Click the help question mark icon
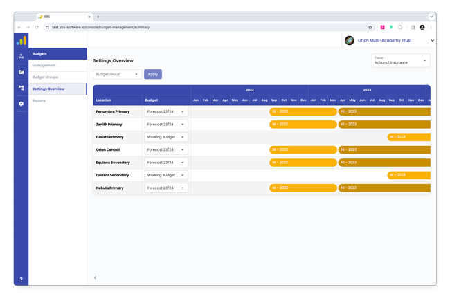 21,280
